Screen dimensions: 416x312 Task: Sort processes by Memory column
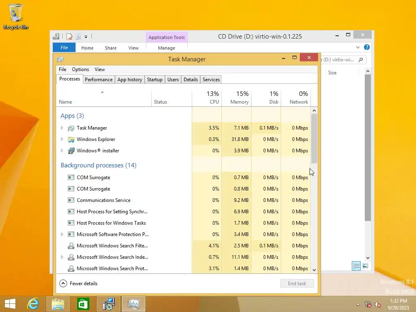237,97
